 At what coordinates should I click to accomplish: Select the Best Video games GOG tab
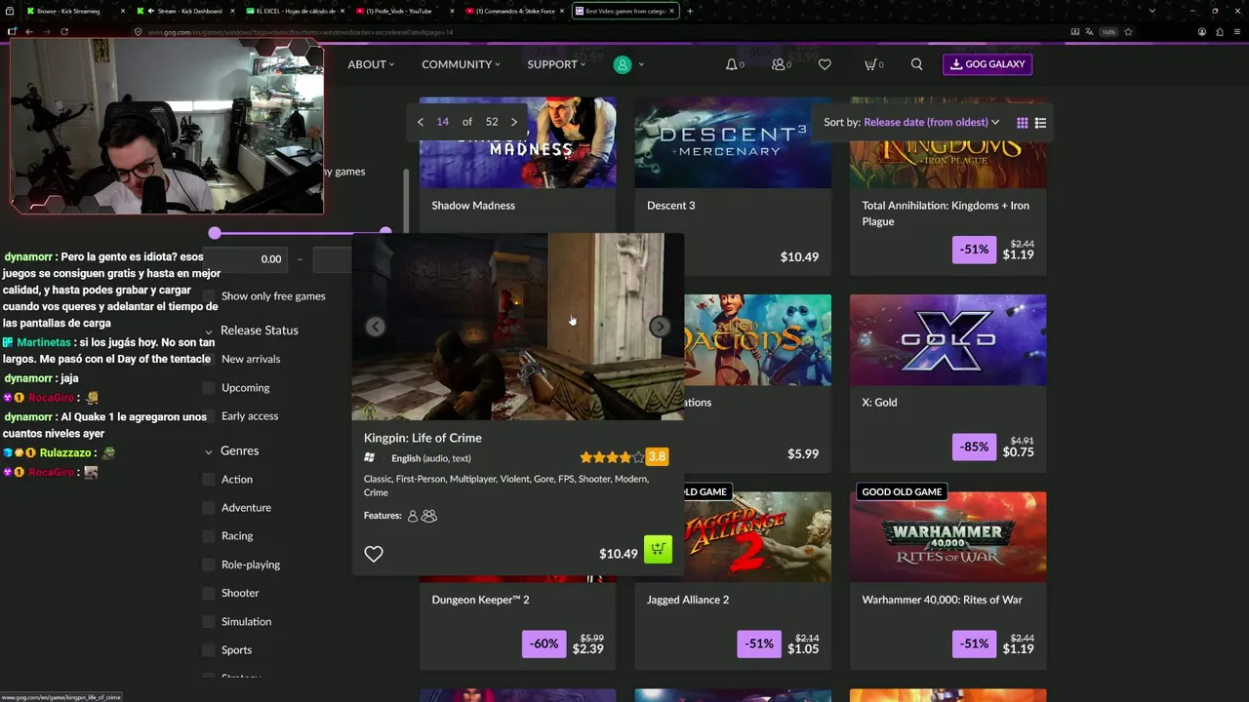[x=624, y=11]
